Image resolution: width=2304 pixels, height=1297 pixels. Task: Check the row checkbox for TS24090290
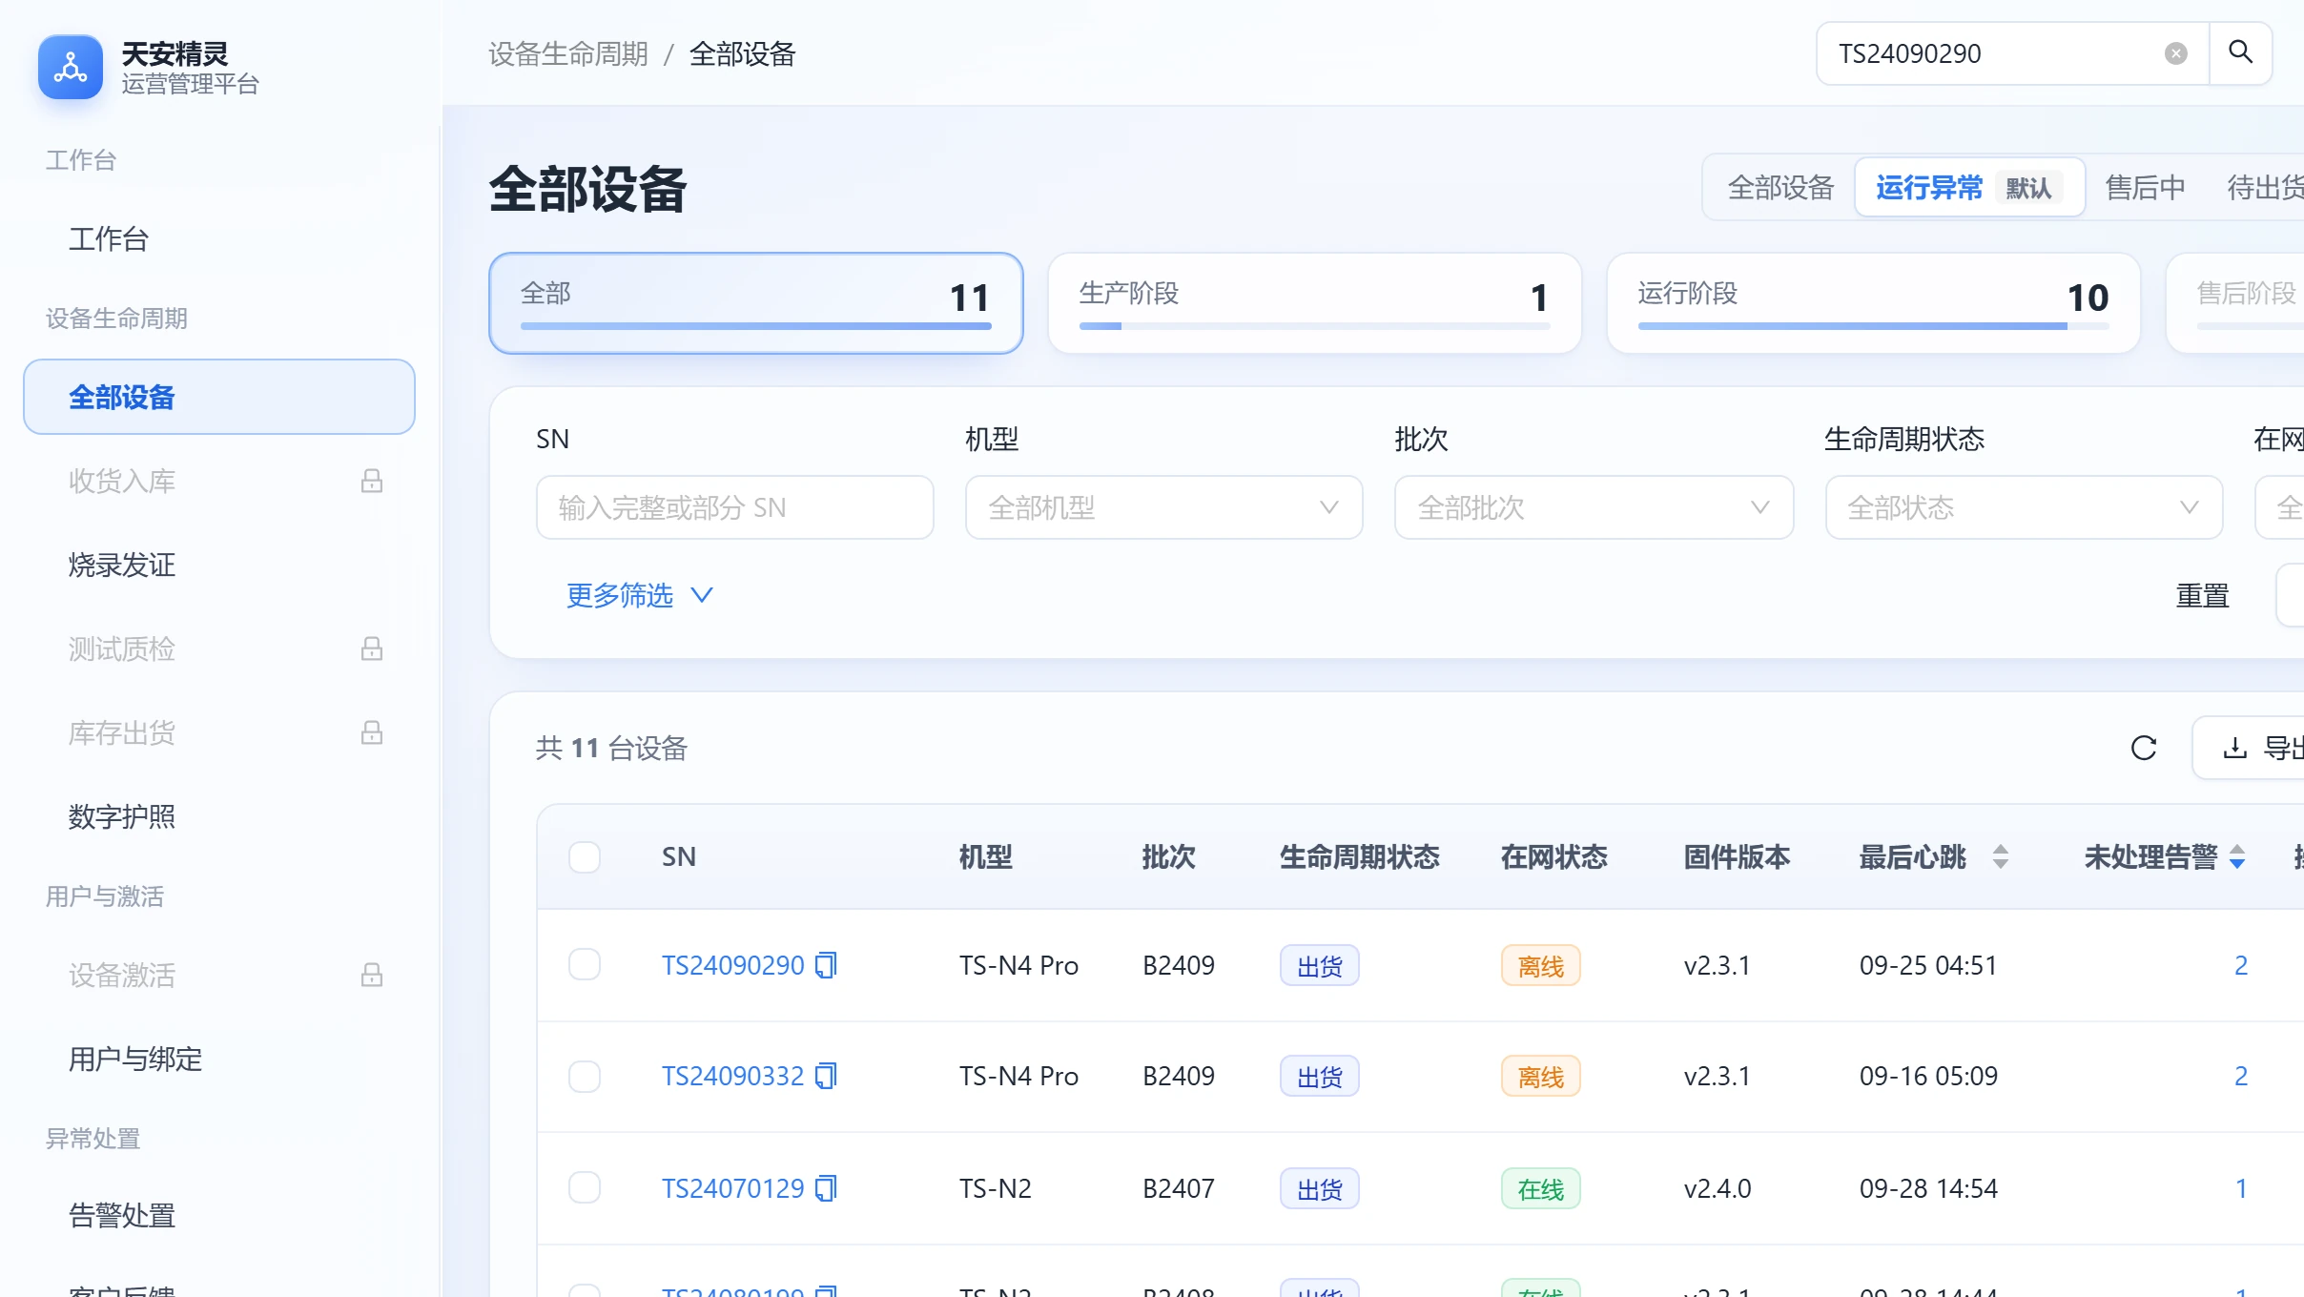click(585, 964)
